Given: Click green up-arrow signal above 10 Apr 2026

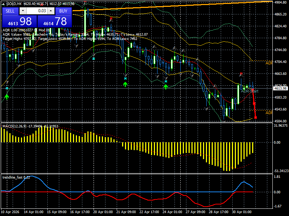Looking at the screenshot, I should point(7,97).
